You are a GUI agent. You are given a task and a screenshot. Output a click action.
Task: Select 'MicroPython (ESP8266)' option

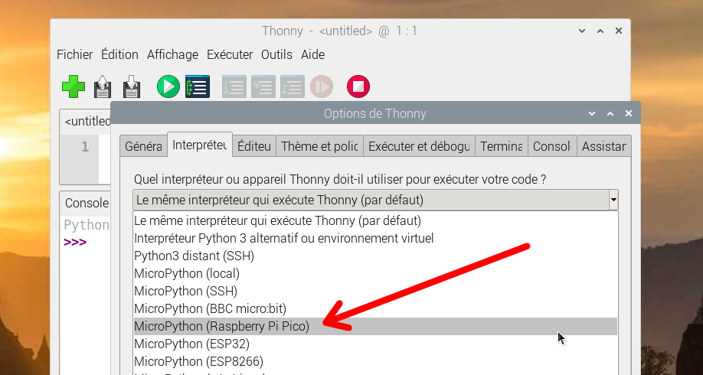pos(376,361)
